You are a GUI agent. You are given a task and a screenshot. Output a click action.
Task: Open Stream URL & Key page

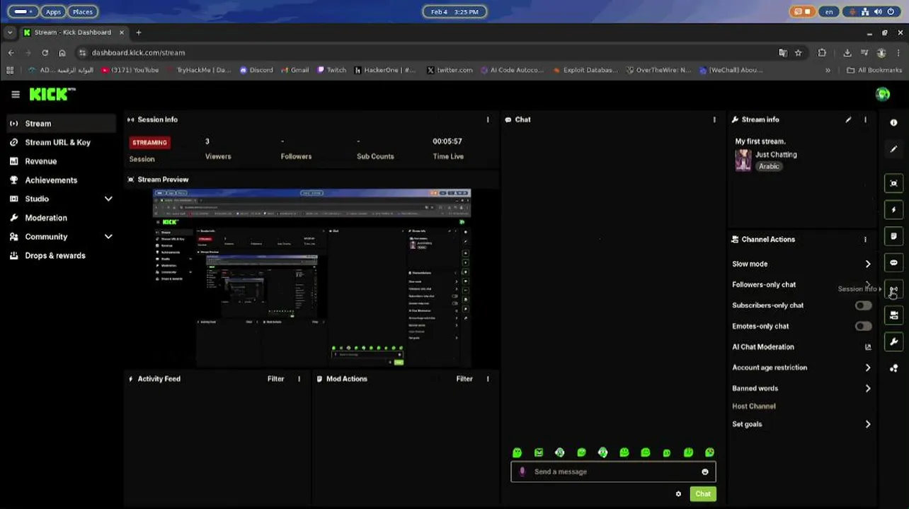pos(61,142)
